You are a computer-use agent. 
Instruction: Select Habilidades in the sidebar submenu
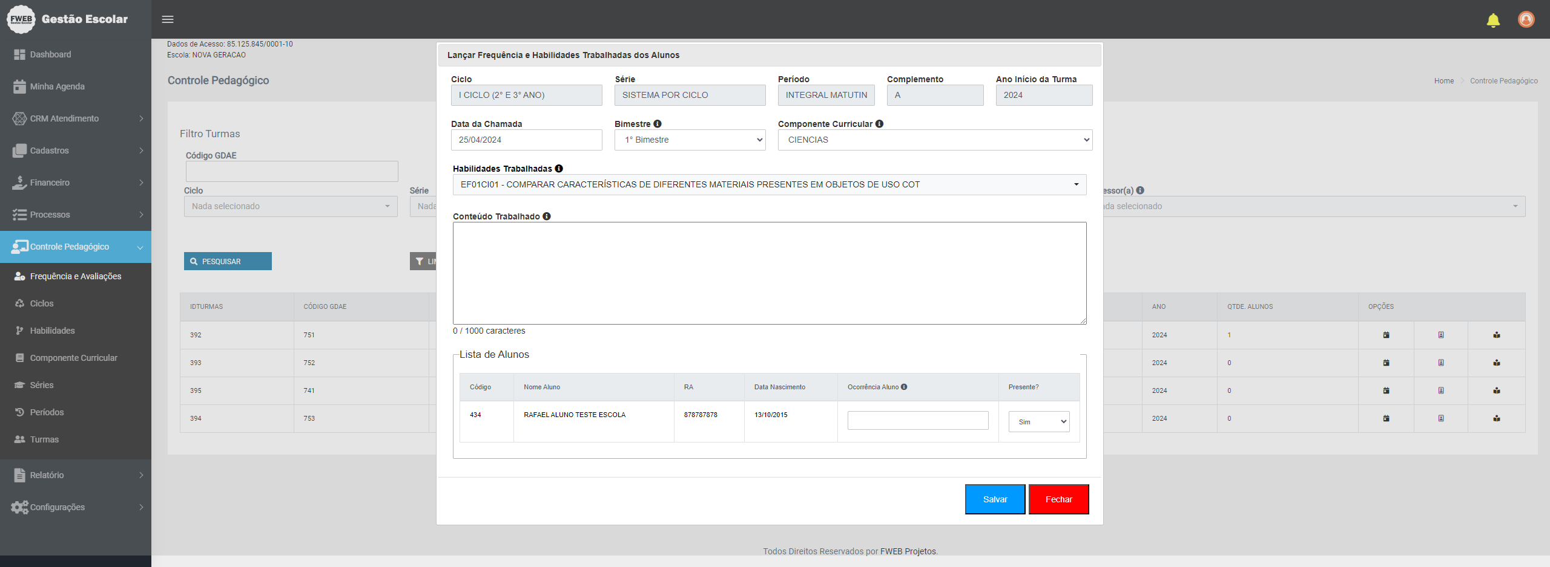(53, 331)
